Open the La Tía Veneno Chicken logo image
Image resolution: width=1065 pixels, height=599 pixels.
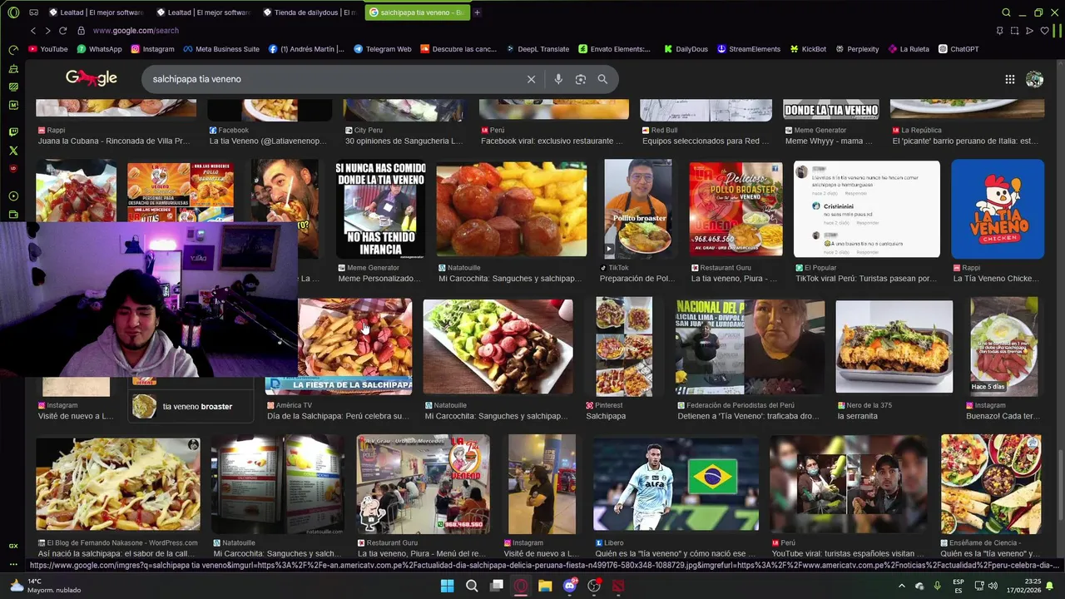[997, 209]
